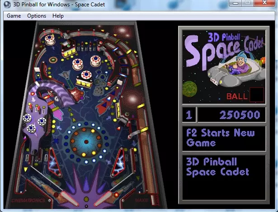The height and width of the screenshot is (212, 278).
Task: Click the window title 3D Pinball for Windows
Action: coord(59,5)
